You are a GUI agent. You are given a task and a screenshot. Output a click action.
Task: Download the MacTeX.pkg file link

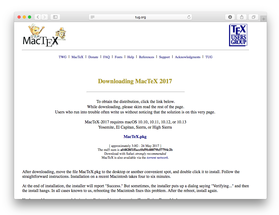tap(135, 137)
